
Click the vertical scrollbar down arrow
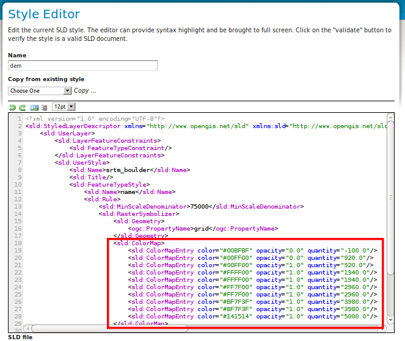(x=390, y=320)
